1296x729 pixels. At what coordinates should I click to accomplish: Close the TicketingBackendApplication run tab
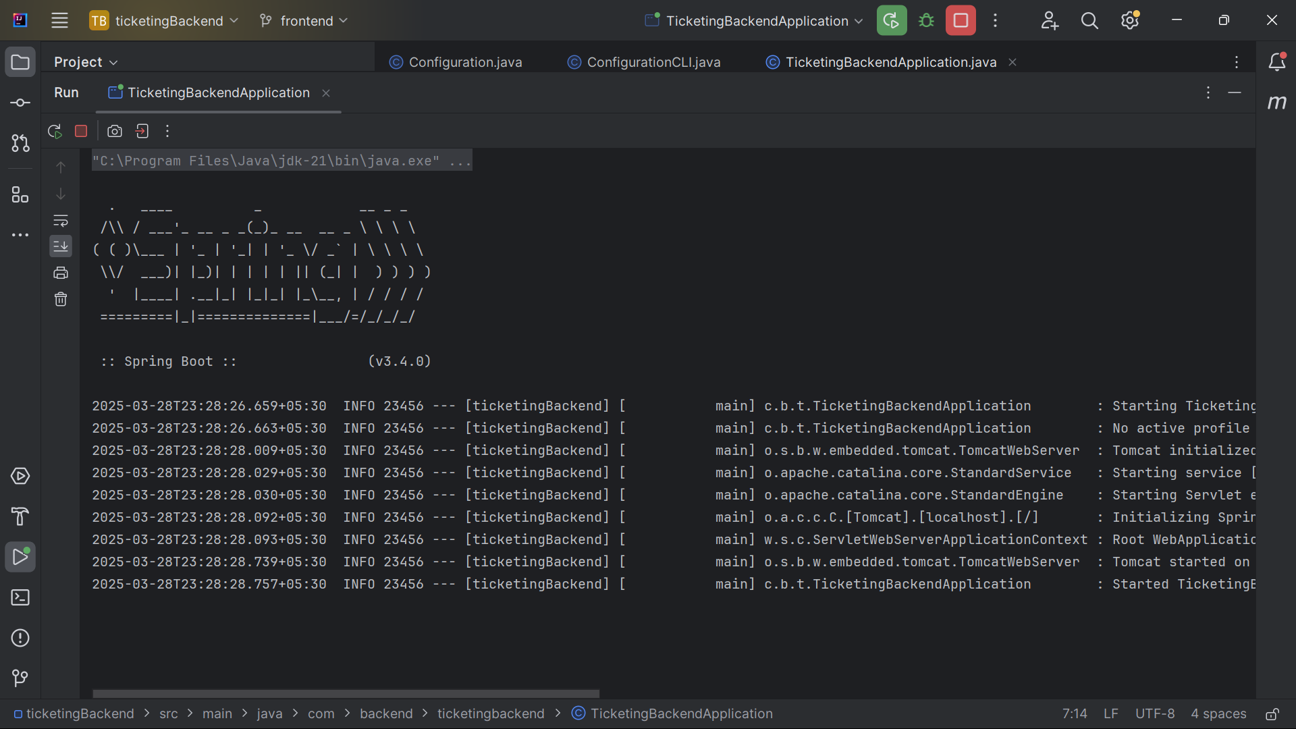click(x=326, y=93)
